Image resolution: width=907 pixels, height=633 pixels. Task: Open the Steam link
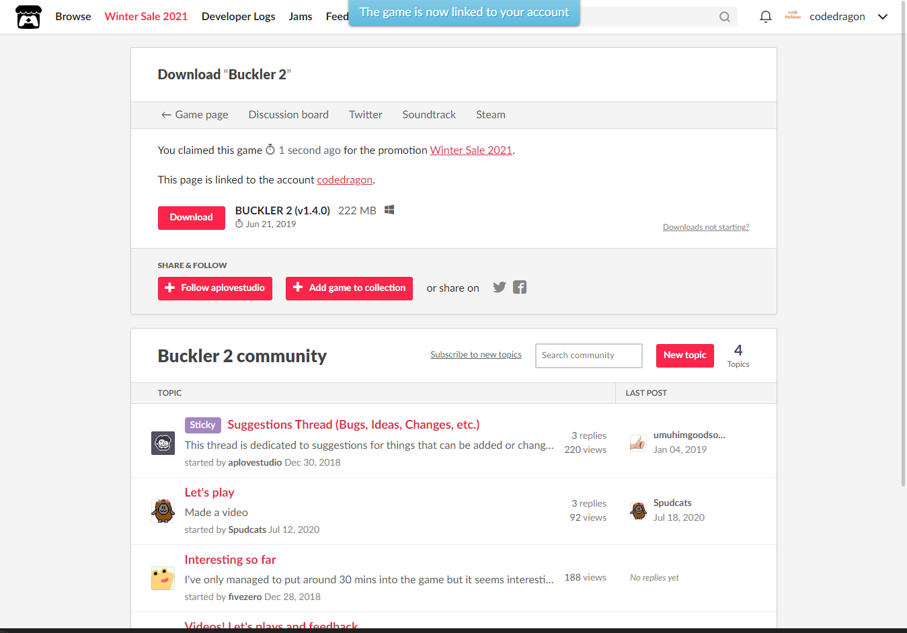click(x=491, y=115)
